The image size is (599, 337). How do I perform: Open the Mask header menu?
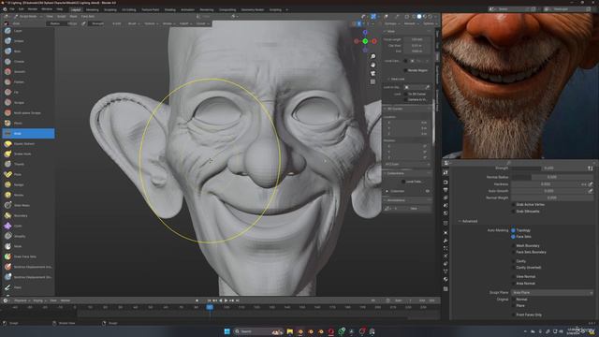coord(73,17)
